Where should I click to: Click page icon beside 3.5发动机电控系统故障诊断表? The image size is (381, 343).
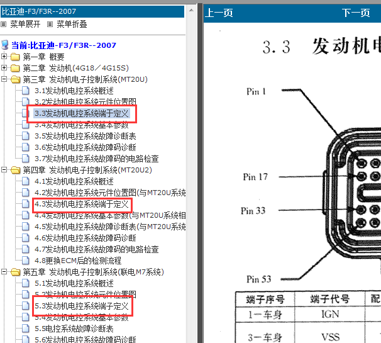(x=26, y=136)
